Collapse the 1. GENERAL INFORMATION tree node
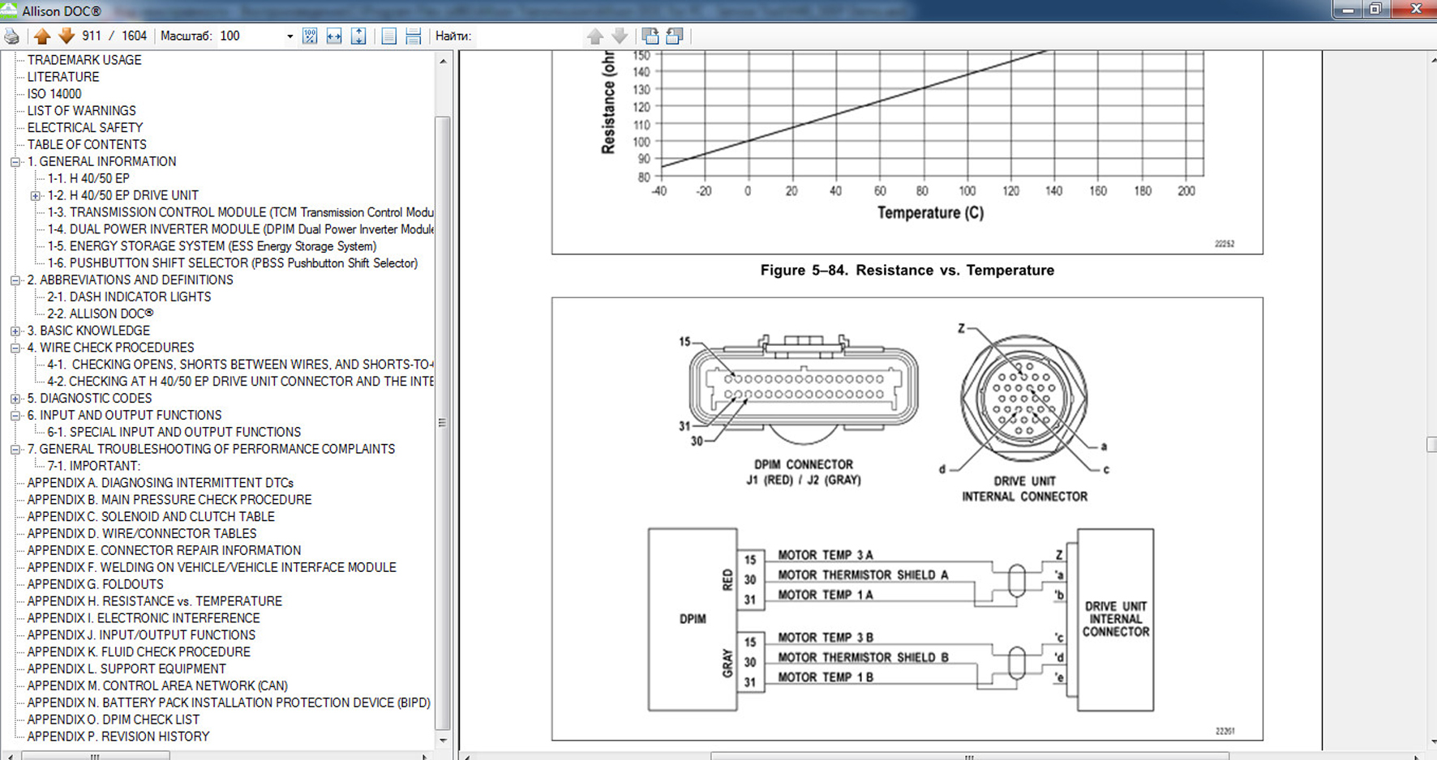 [15, 162]
